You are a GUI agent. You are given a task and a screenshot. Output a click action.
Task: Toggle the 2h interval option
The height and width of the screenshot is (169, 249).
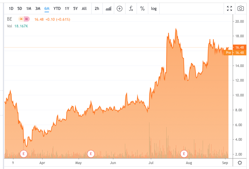point(96,8)
